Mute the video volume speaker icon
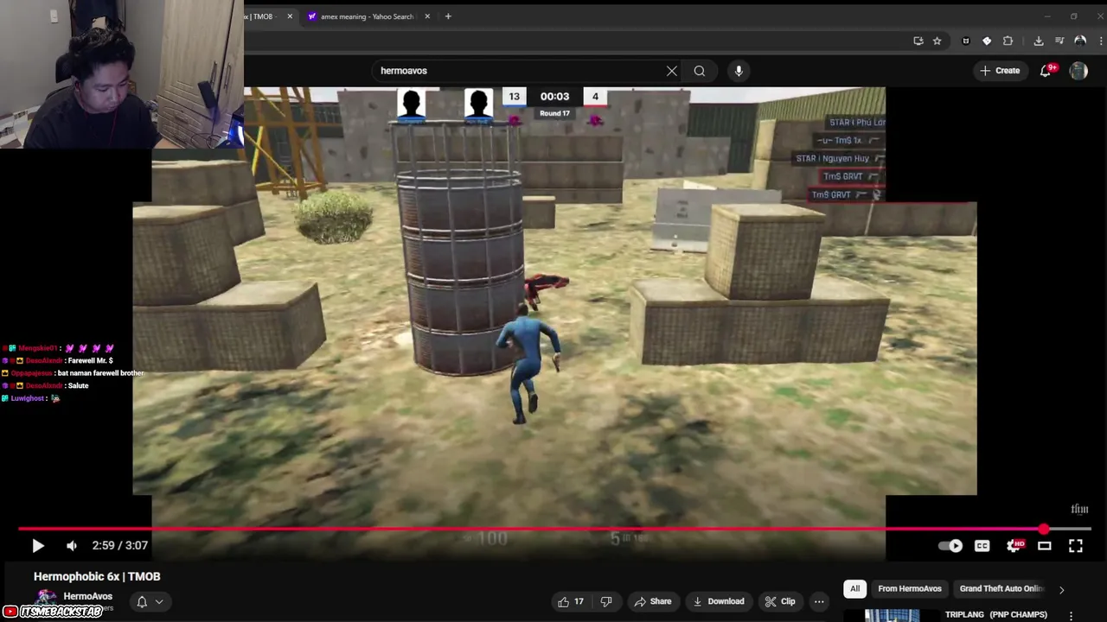The width and height of the screenshot is (1107, 622). pyautogui.click(x=72, y=545)
